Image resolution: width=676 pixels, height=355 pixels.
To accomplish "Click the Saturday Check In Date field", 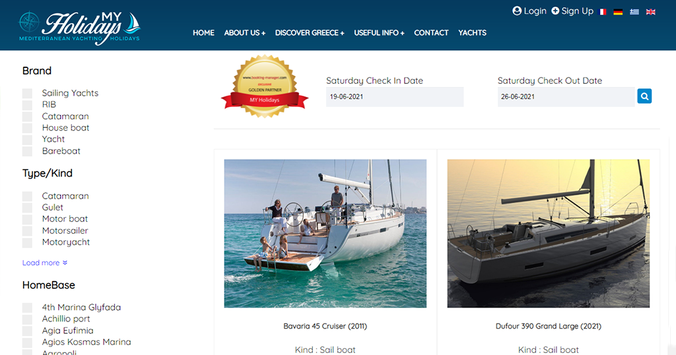I will 395,97.
